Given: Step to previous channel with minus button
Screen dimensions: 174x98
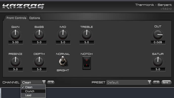Looking at the screenshot, I should (49, 82).
